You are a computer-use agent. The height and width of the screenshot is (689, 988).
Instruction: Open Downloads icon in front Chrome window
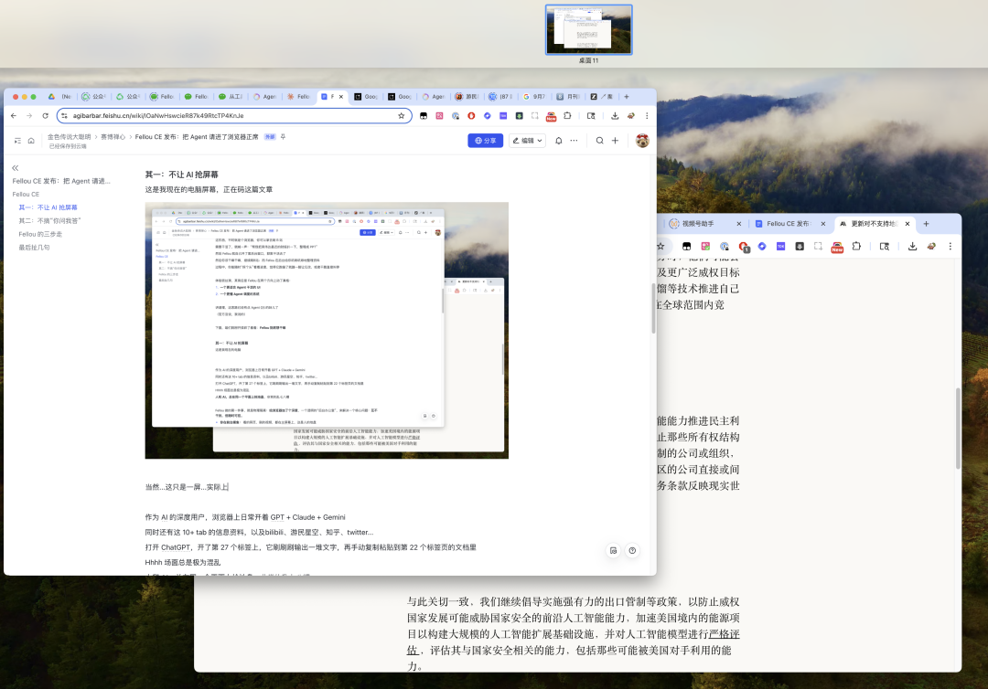click(x=615, y=116)
